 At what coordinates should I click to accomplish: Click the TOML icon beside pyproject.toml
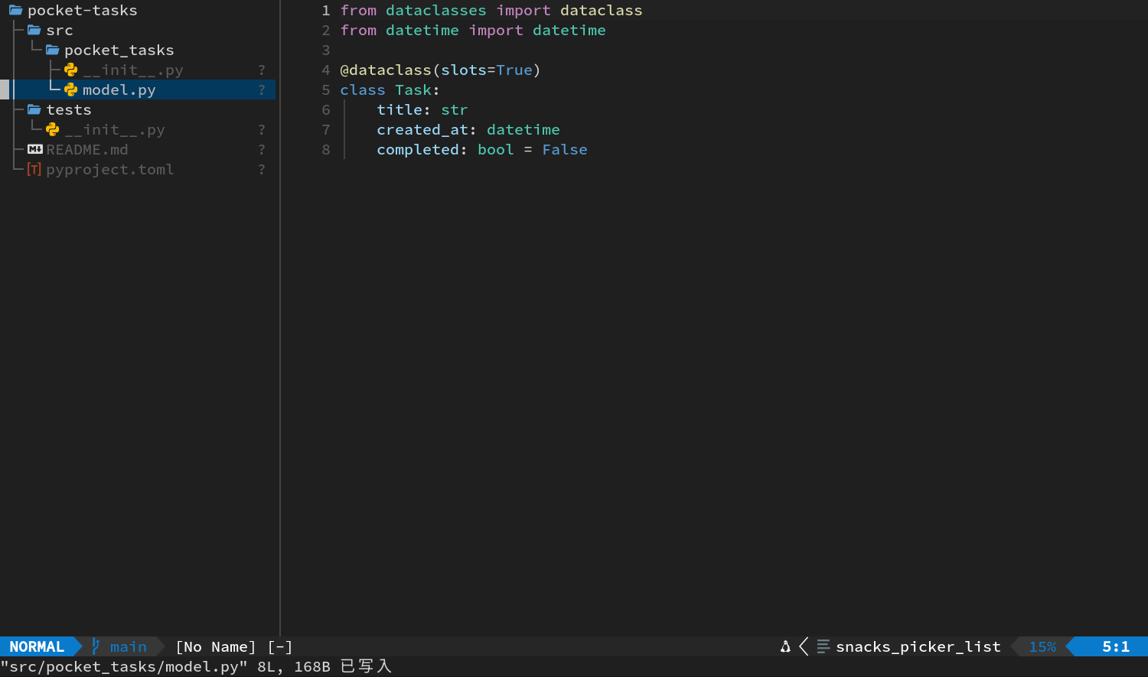coord(34,170)
